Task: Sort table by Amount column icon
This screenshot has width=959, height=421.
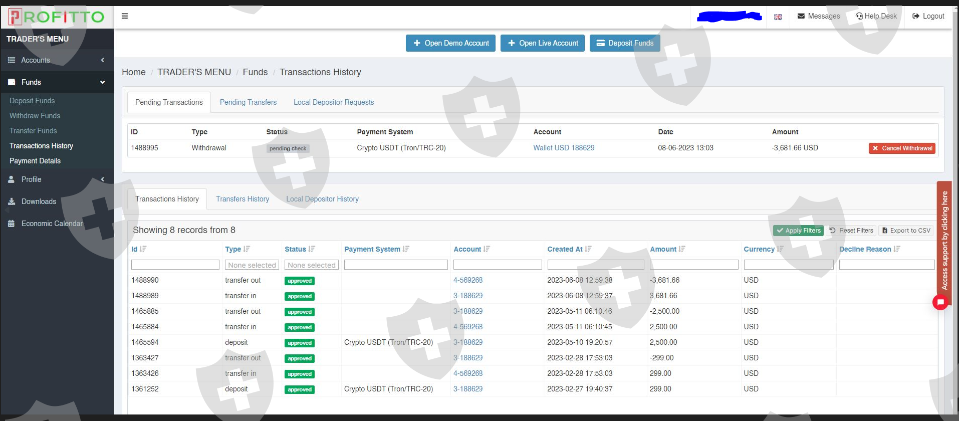Action: point(682,249)
